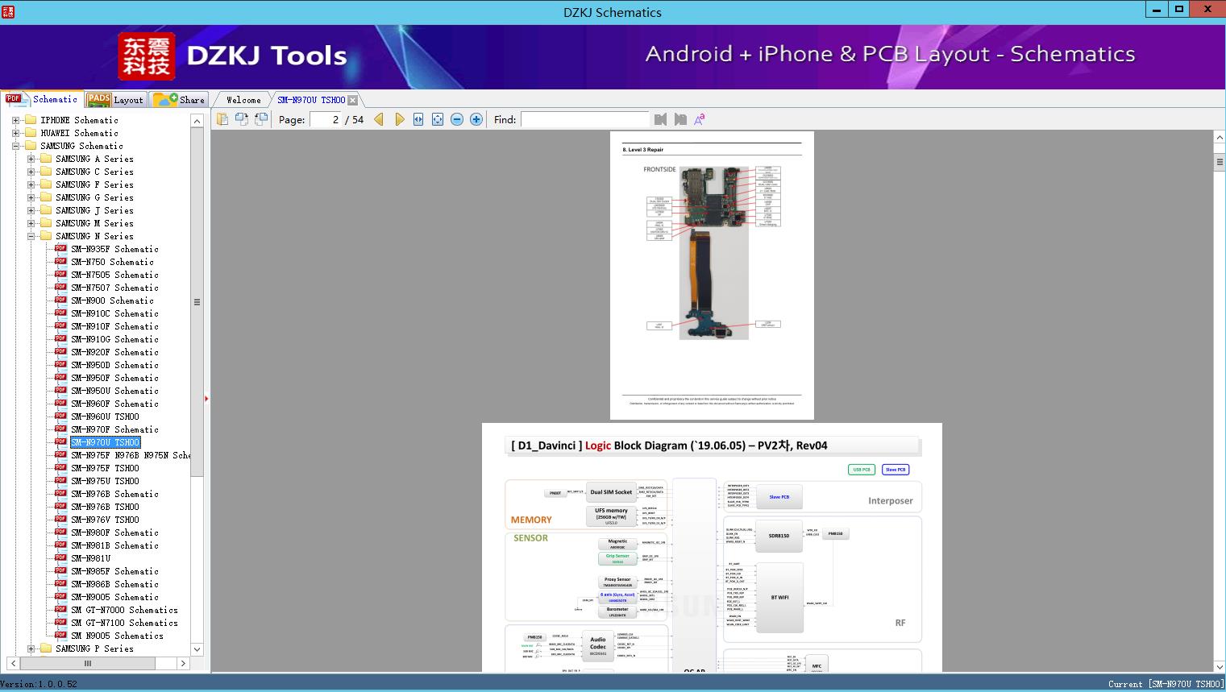
Task: Click the page number input field
Action: 326,119
